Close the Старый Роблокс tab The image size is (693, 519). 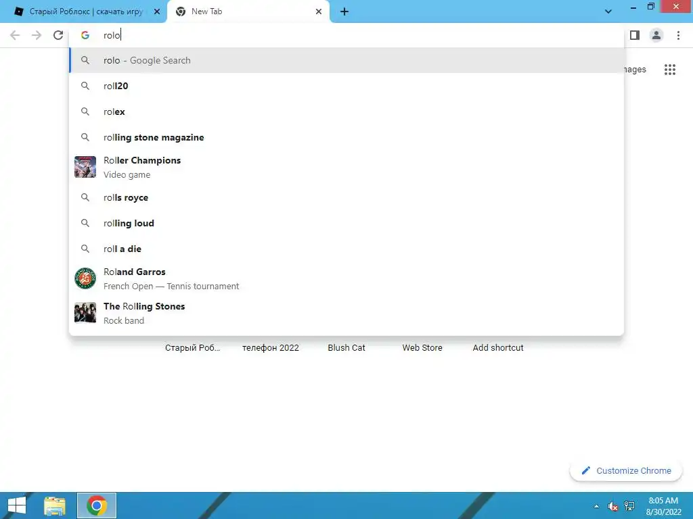tap(157, 11)
